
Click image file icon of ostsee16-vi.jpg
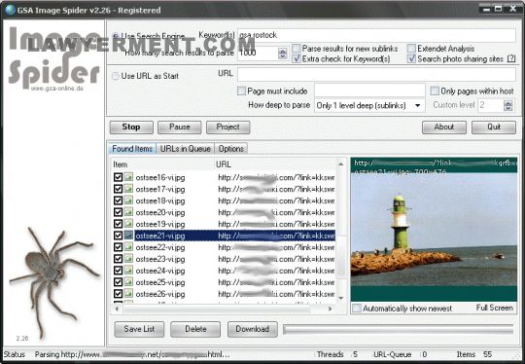coord(128,177)
